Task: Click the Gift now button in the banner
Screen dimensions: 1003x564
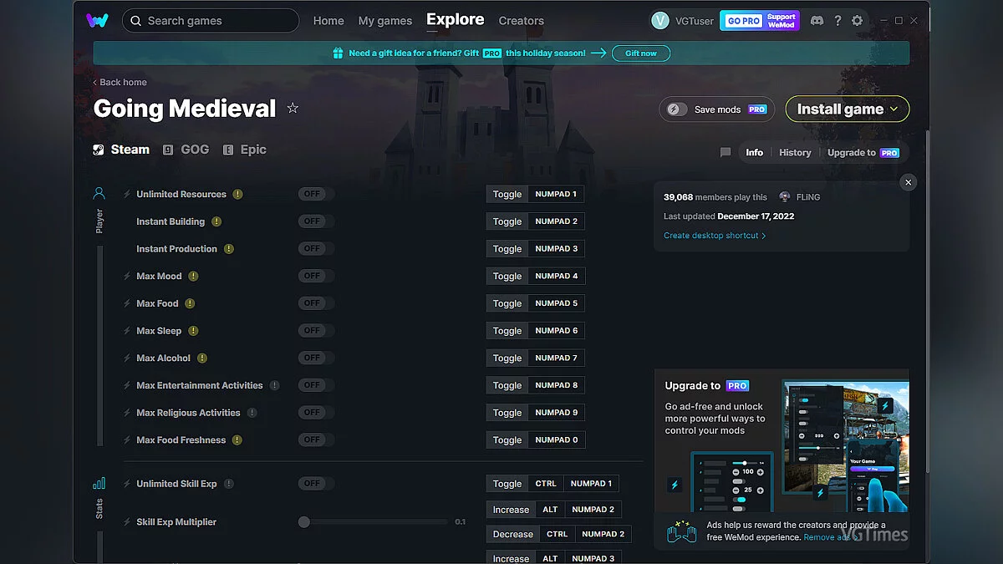Action: pyautogui.click(x=640, y=53)
